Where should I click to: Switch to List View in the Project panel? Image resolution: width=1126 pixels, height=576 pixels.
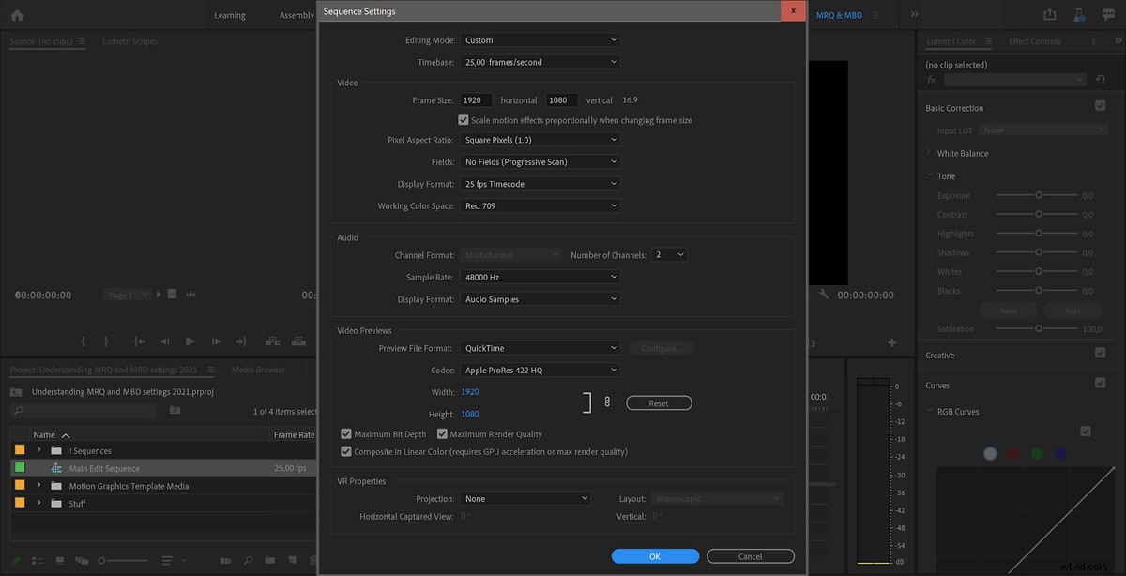(x=38, y=560)
